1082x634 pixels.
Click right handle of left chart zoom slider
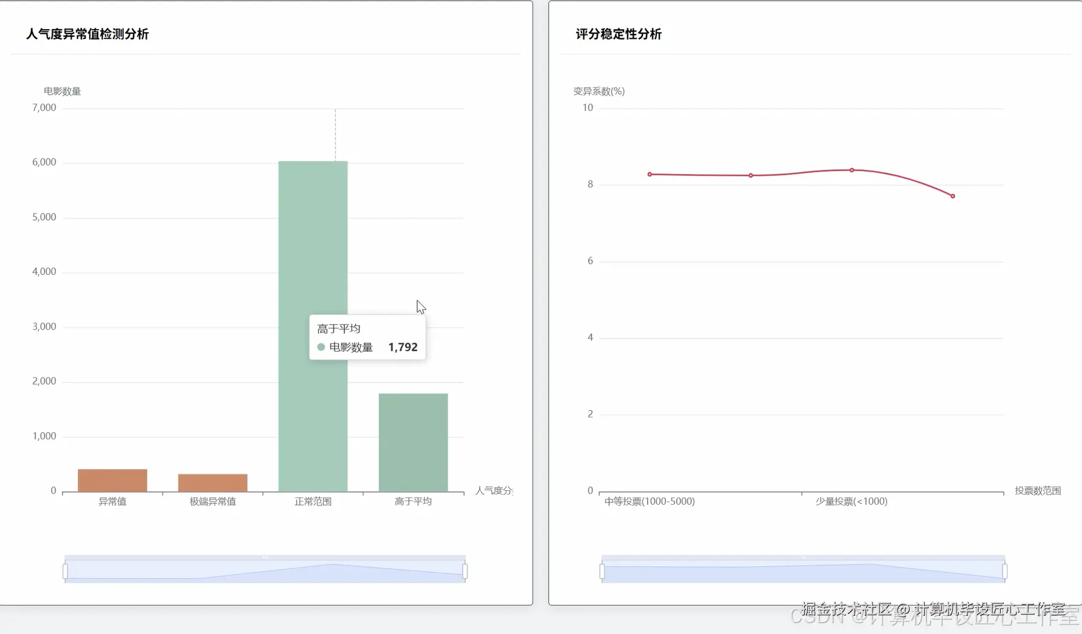tap(465, 570)
